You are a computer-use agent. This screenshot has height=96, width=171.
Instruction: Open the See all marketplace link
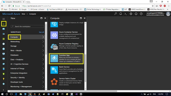41,32
